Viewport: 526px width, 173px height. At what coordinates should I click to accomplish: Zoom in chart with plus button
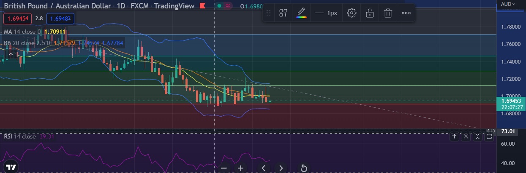point(240,168)
